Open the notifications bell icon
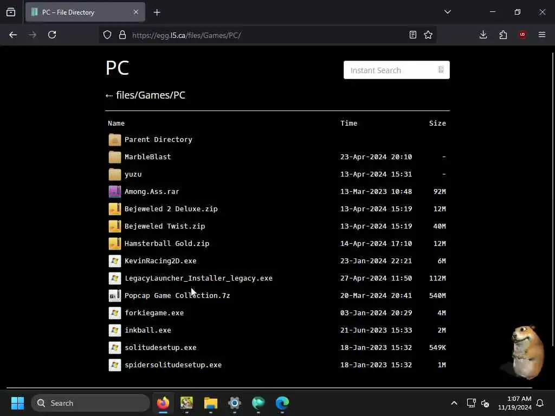Screen dimensions: 555x416 pos(540,403)
